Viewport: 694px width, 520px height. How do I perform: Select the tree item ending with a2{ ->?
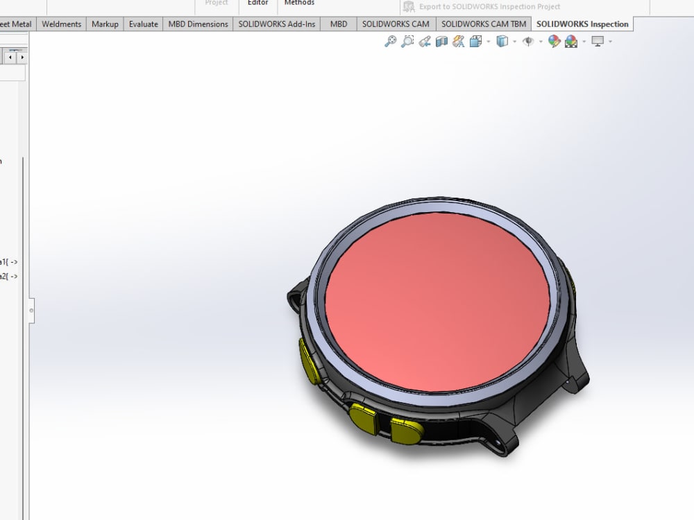[x=9, y=277]
